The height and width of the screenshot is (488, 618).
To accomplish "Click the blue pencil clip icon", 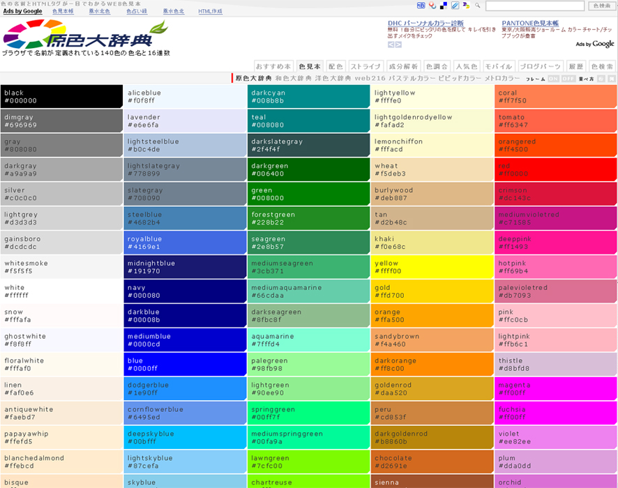I will tap(455, 6).
